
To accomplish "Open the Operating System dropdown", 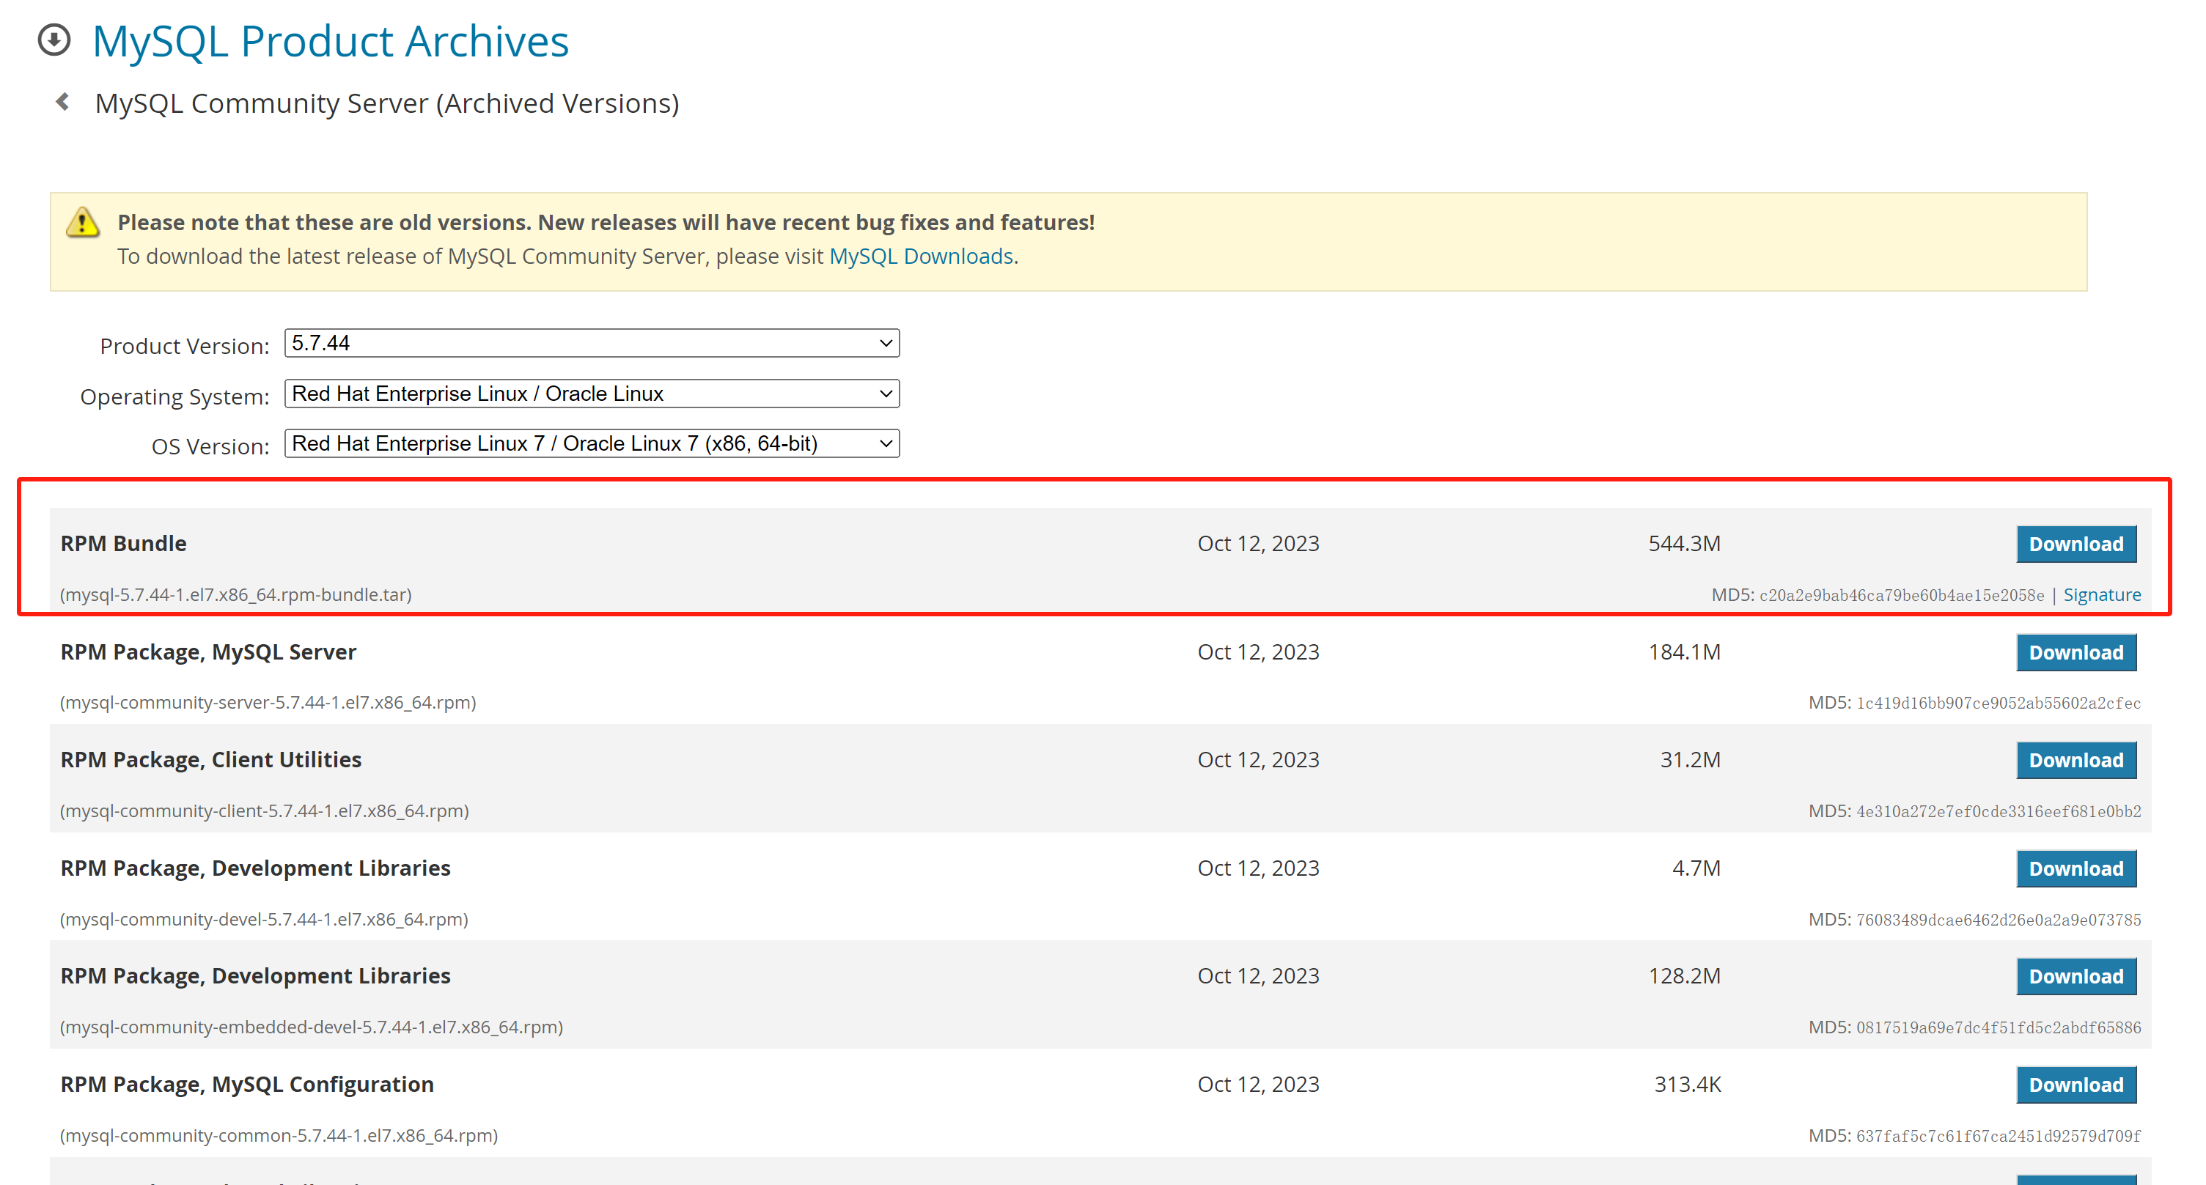I will [592, 394].
